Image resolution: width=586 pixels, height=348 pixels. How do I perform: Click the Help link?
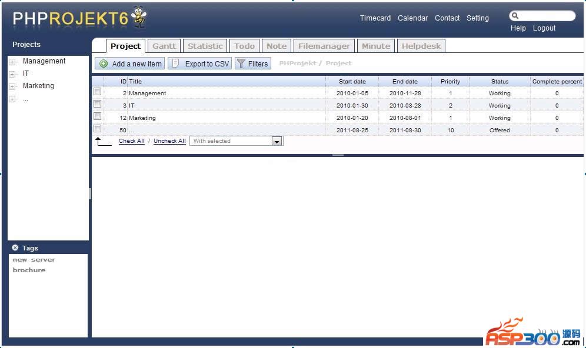518,28
